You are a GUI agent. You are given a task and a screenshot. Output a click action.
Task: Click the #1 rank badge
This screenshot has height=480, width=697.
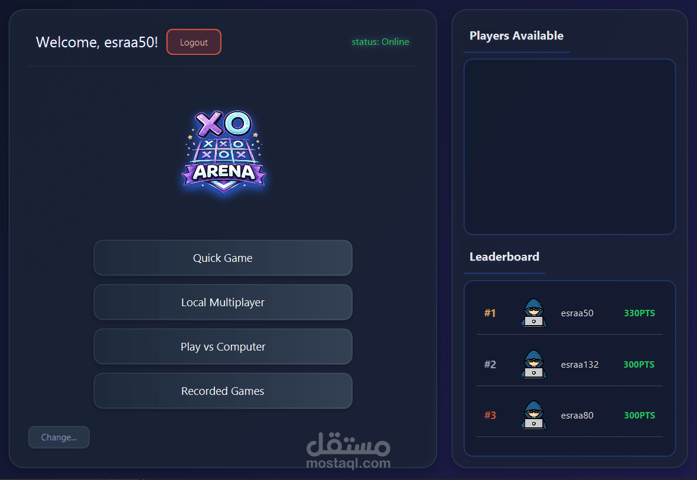490,313
